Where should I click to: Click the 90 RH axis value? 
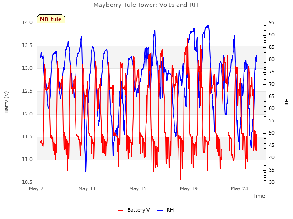(x=271, y=35)
